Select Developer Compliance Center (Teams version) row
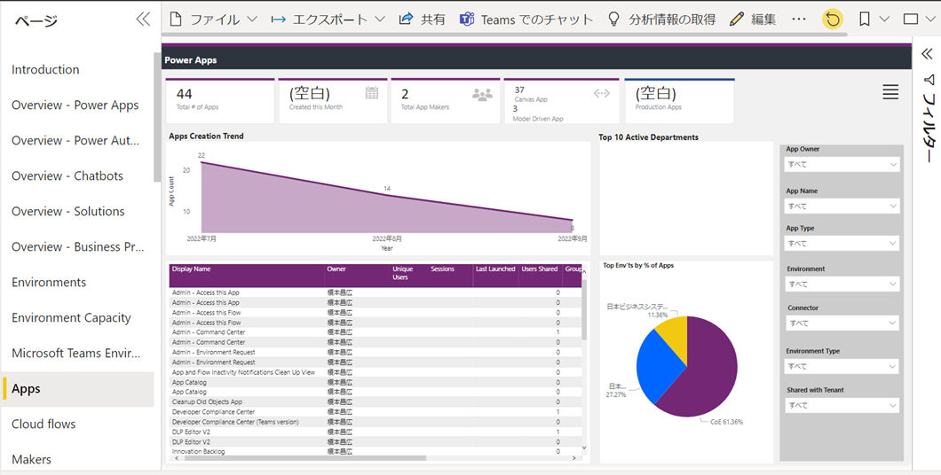The image size is (941, 475). [x=376, y=422]
